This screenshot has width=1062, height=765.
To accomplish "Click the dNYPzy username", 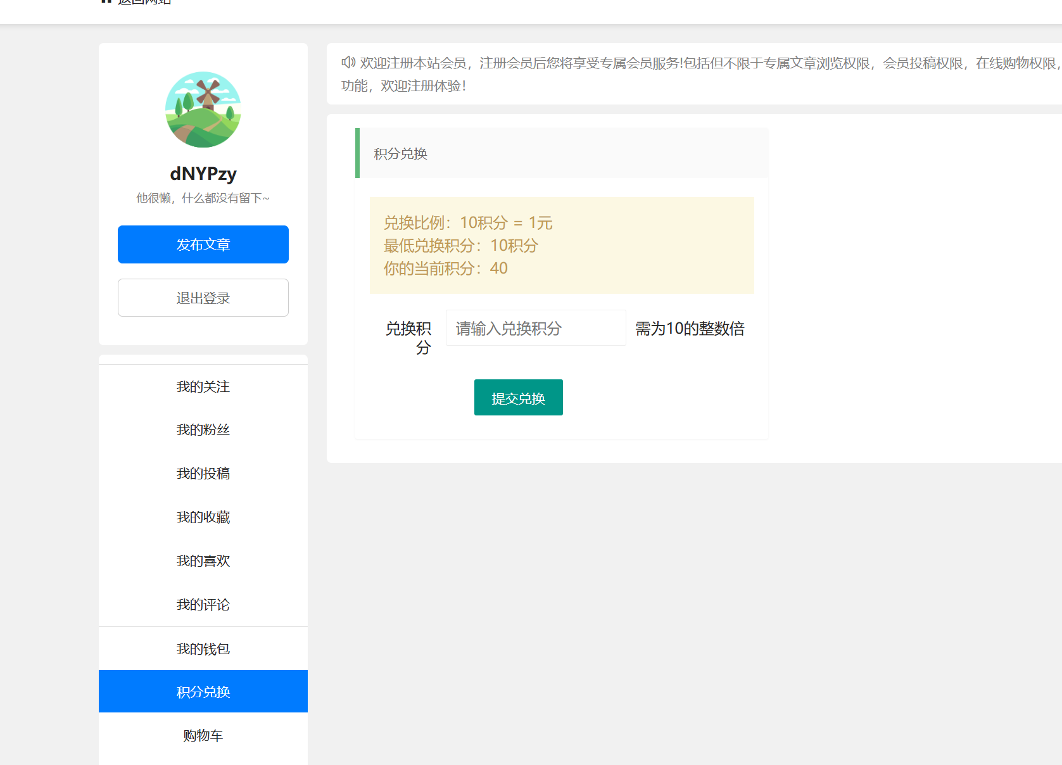I will point(203,174).
